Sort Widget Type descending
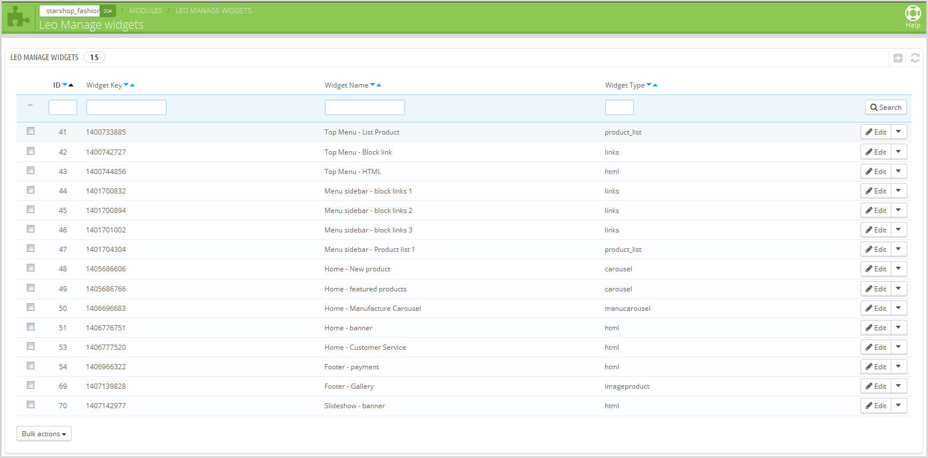928x458 pixels. point(649,85)
